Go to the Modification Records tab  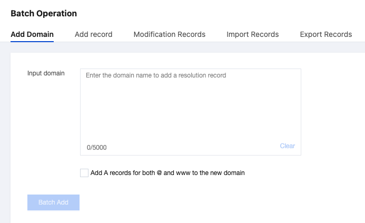[169, 34]
